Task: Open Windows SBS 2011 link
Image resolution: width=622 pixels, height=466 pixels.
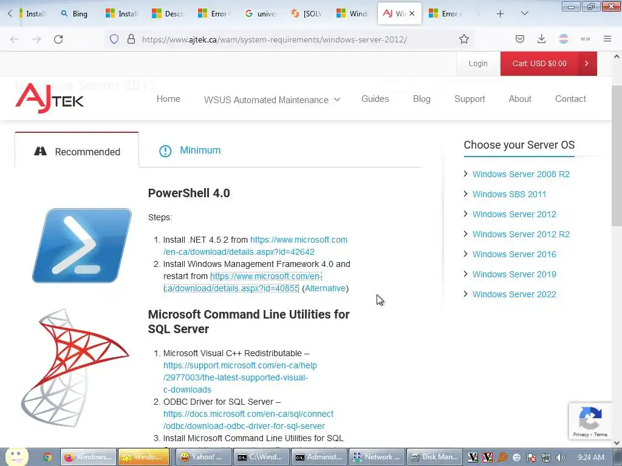Action: coord(509,194)
